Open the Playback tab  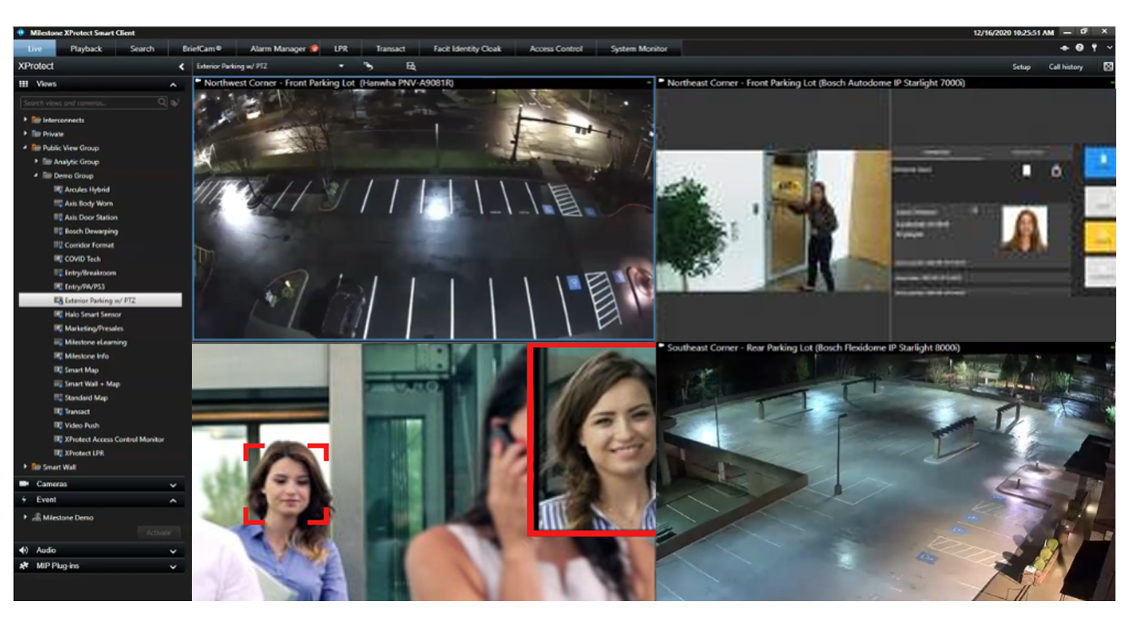point(86,49)
